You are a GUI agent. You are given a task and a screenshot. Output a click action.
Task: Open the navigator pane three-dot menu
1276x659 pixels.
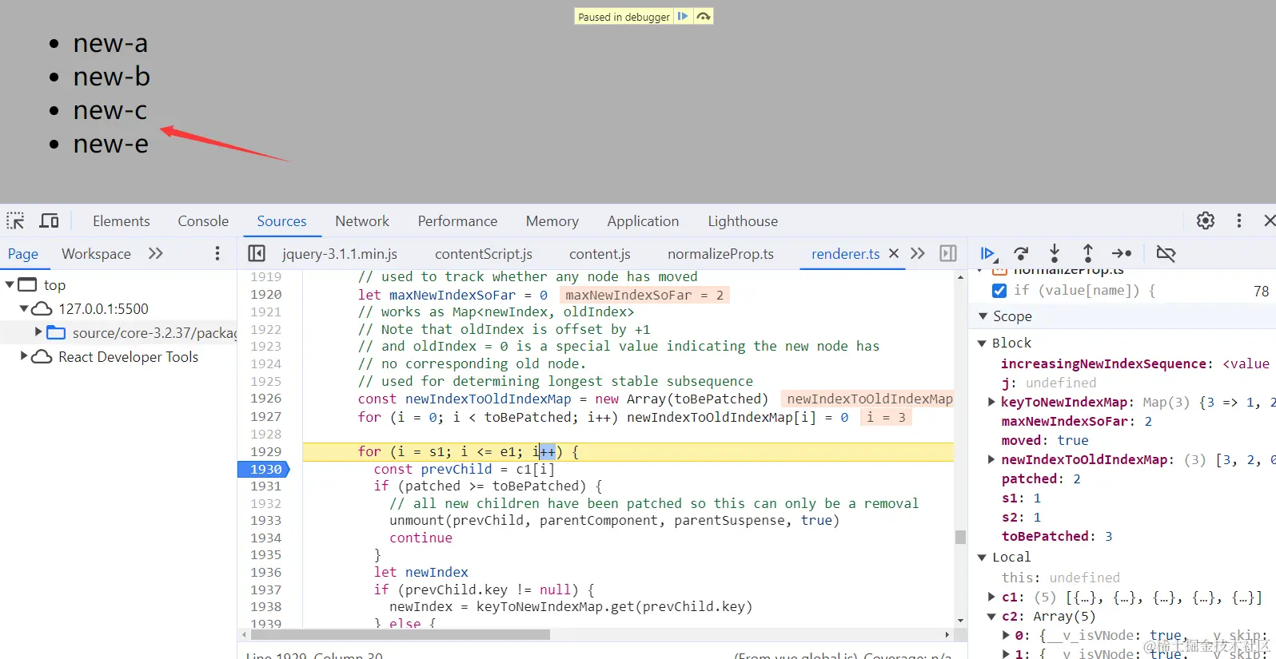217,253
